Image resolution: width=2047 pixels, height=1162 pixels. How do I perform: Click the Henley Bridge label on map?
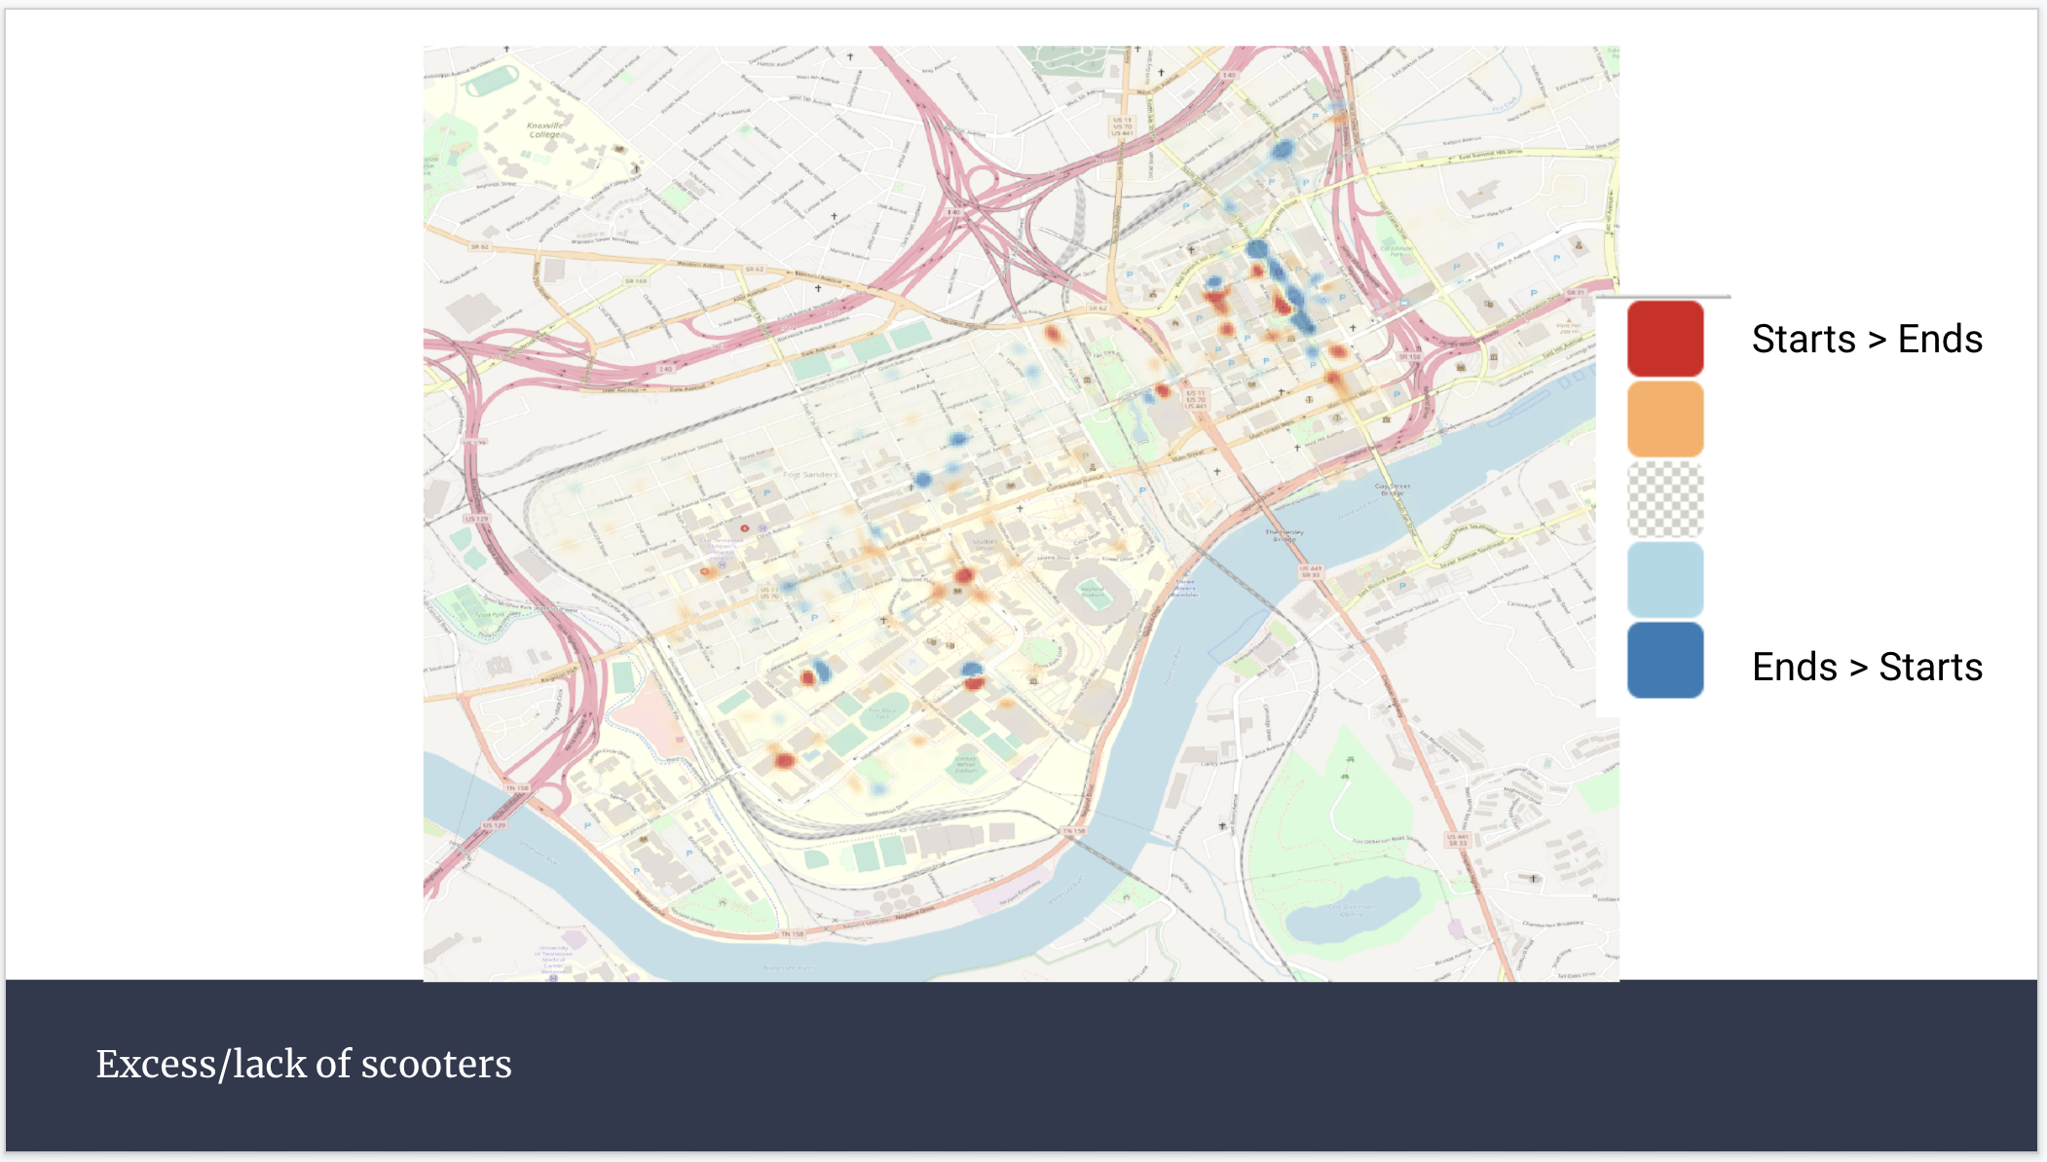point(1284,534)
